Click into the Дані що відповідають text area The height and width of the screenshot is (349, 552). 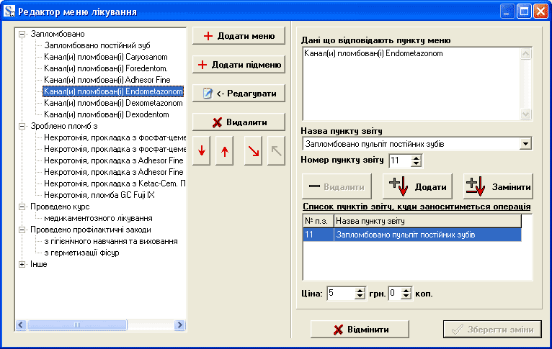click(x=411, y=84)
